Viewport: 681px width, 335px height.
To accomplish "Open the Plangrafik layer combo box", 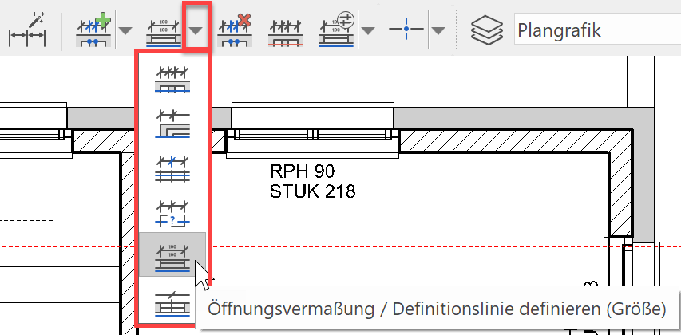I will [595, 30].
